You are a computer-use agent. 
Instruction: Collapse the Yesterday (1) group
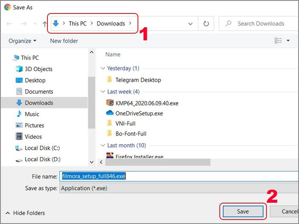(x=103, y=68)
